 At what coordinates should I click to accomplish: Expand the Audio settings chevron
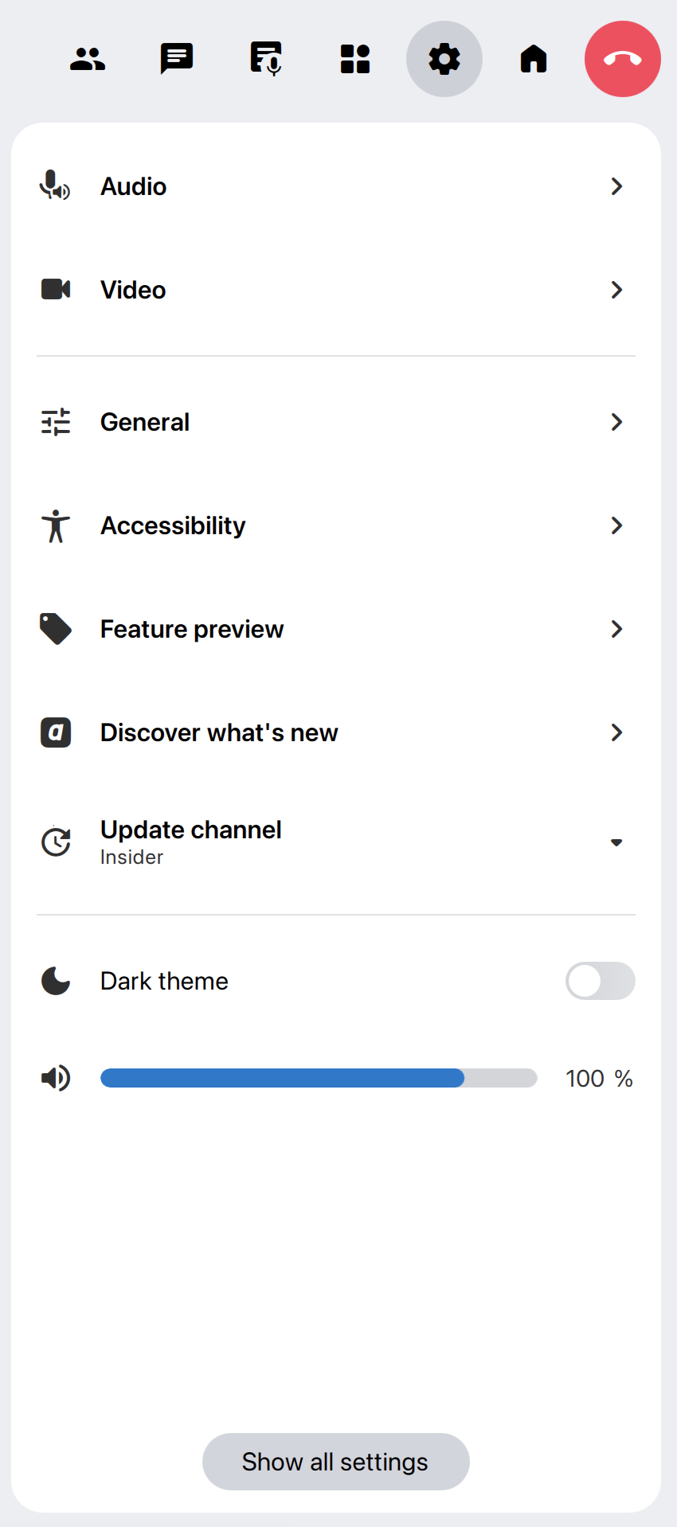pos(616,186)
